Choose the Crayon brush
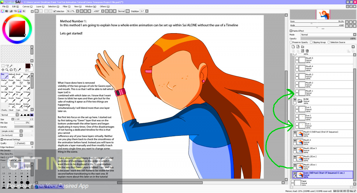This screenshot has width=357, height=193. tap(26, 99)
